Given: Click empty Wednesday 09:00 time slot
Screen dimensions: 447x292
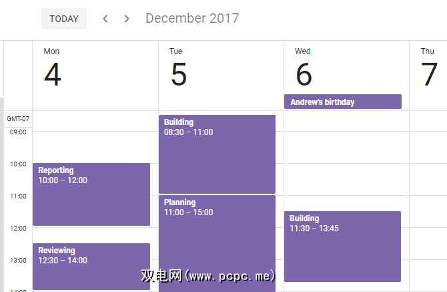Looking at the screenshot, I should pyautogui.click(x=346, y=147).
